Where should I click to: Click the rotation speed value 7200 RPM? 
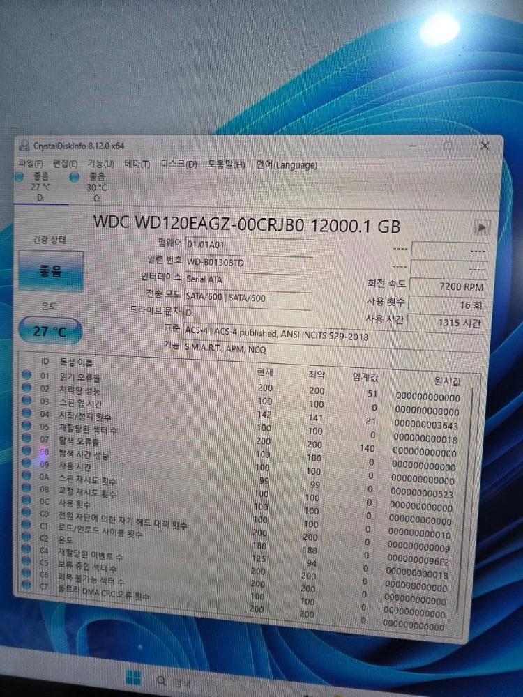click(447, 286)
